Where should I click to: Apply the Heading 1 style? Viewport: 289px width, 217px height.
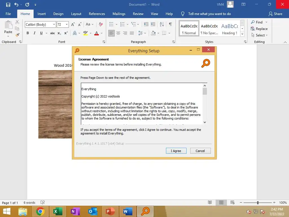point(230,29)
